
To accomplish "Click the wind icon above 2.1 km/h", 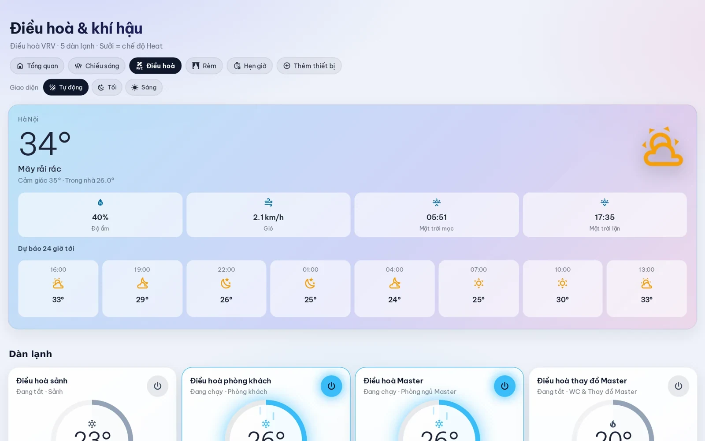I will [x=268, y=202].
